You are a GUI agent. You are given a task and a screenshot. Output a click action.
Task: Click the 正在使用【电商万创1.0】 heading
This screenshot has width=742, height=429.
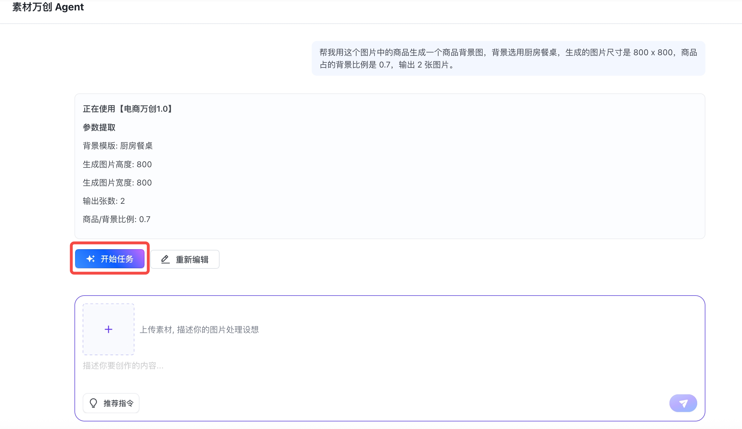click(128, 109)
